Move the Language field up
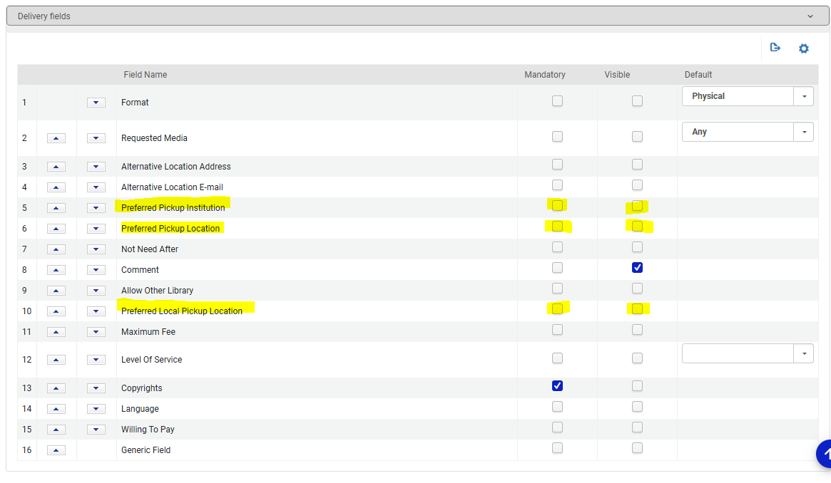831x483 pixels. [x=56, y=408]
